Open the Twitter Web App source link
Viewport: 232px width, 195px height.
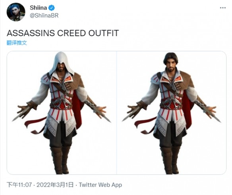(101, 185)
